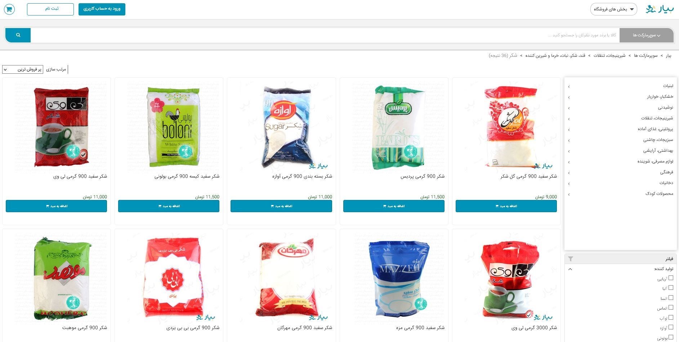Check the آرایی manufacturer checkbox
The width and height of the screenshot is (679, 342).
coord(671,278)
